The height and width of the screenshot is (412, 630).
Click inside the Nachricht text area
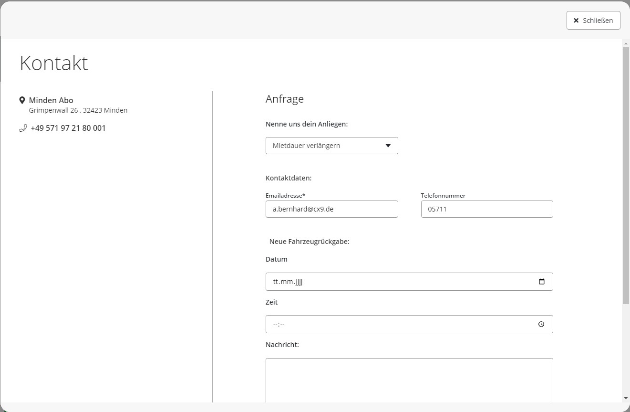(x=409, y=380)
